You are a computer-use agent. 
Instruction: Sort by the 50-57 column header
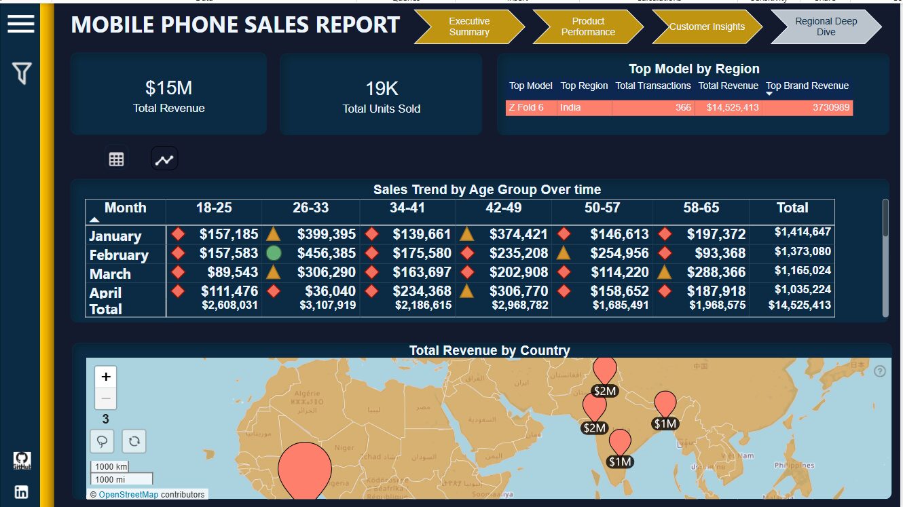point(602,208)
